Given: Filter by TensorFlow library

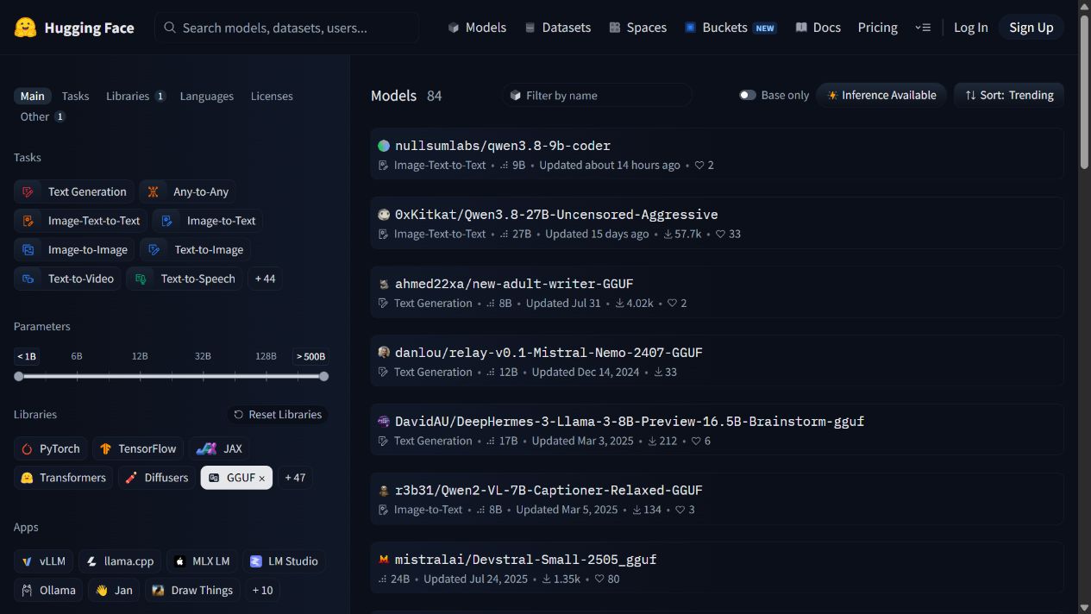Looking at the screenshot, I should coord(138,448).
